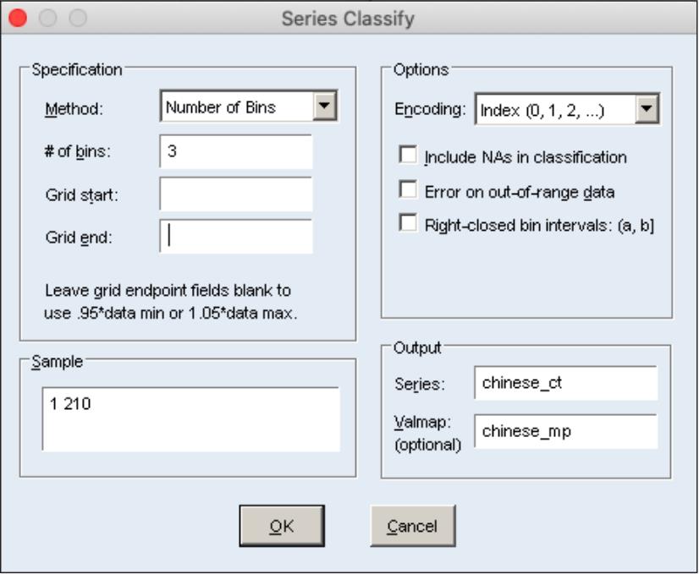Click the # of bins field

(236, 152)
